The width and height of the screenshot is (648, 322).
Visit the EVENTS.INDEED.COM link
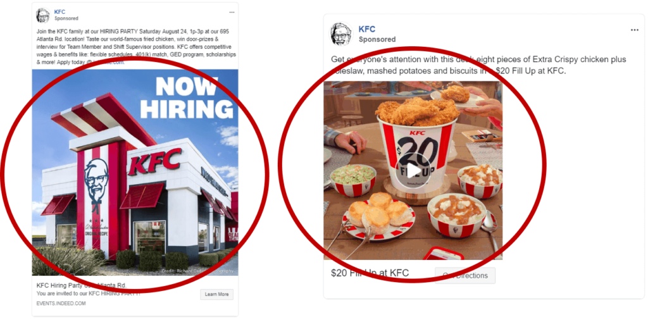61,304
